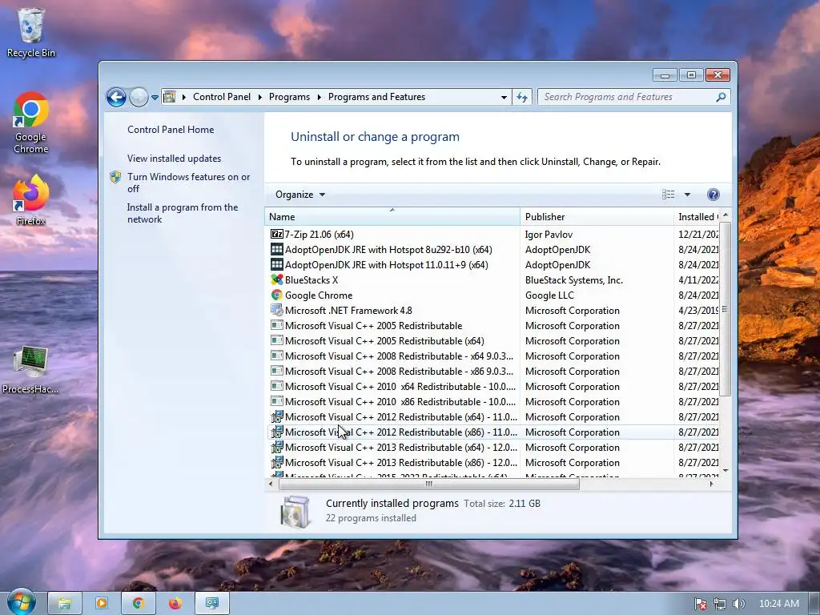Click BlueStack Systems, Inc. publisher cell
820x615 pixels.
[573, 279]
